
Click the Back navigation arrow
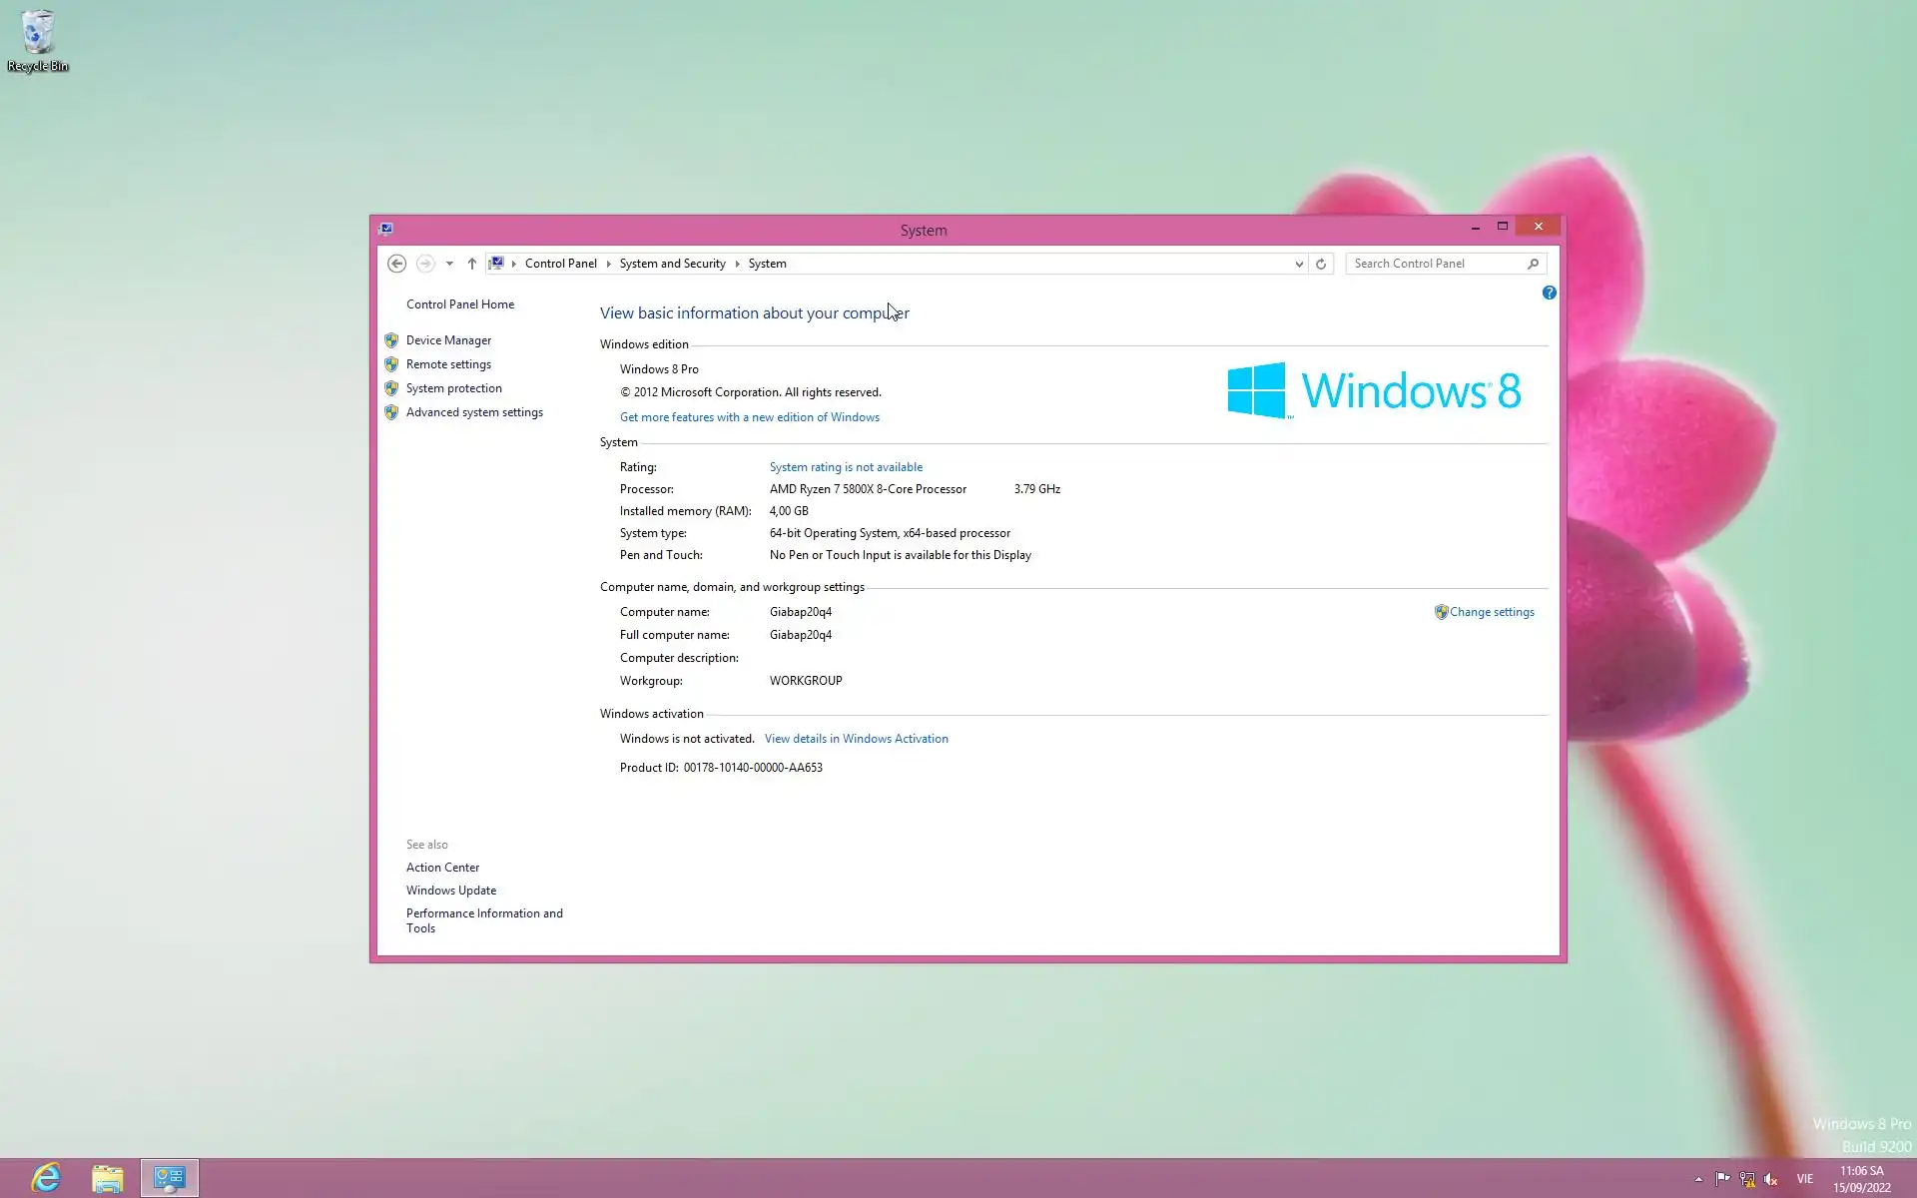(x=396, y=264)
